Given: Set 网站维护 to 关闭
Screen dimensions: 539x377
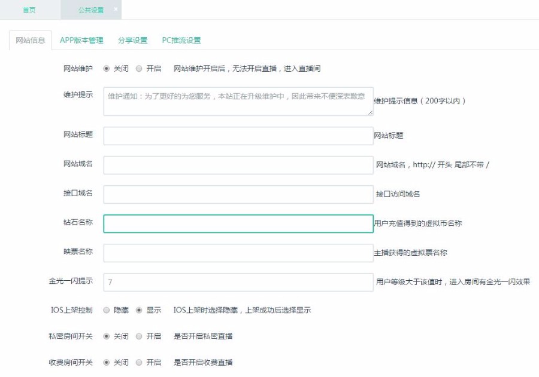Looking at the screenshot, I should coord(107,69).
